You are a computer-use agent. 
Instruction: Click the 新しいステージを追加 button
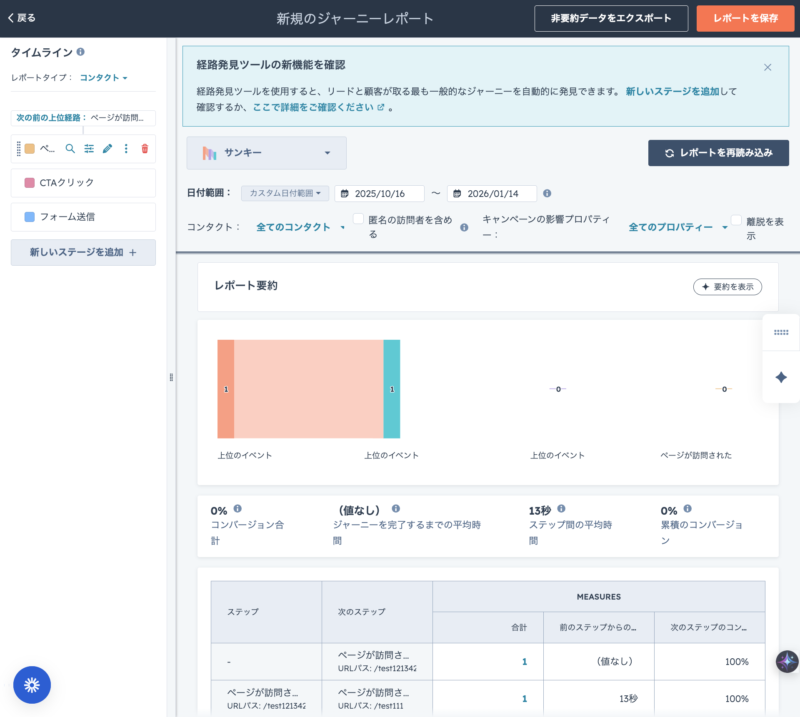pyautogui.click(x=83, y=252)
